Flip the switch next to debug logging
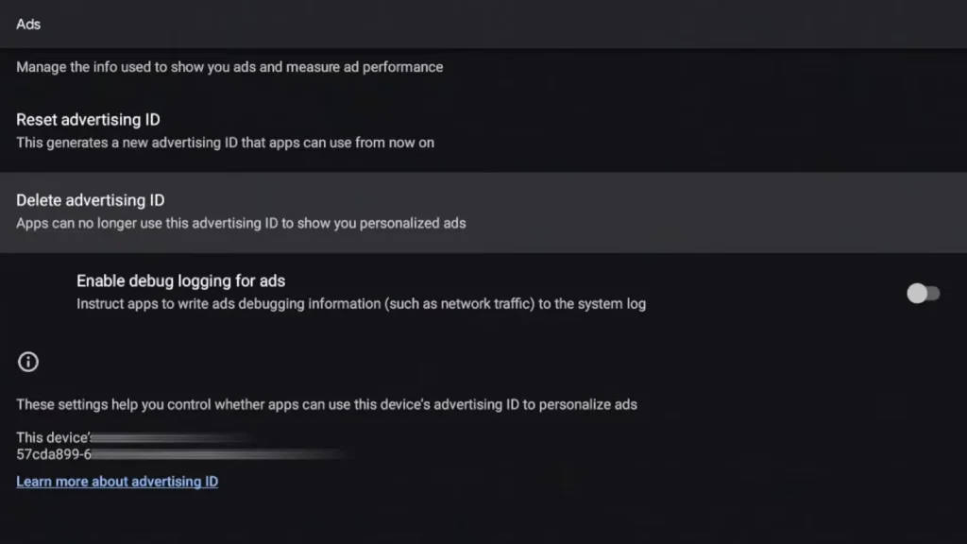Viewport: 967px width, 544px height. click(923, 294)
